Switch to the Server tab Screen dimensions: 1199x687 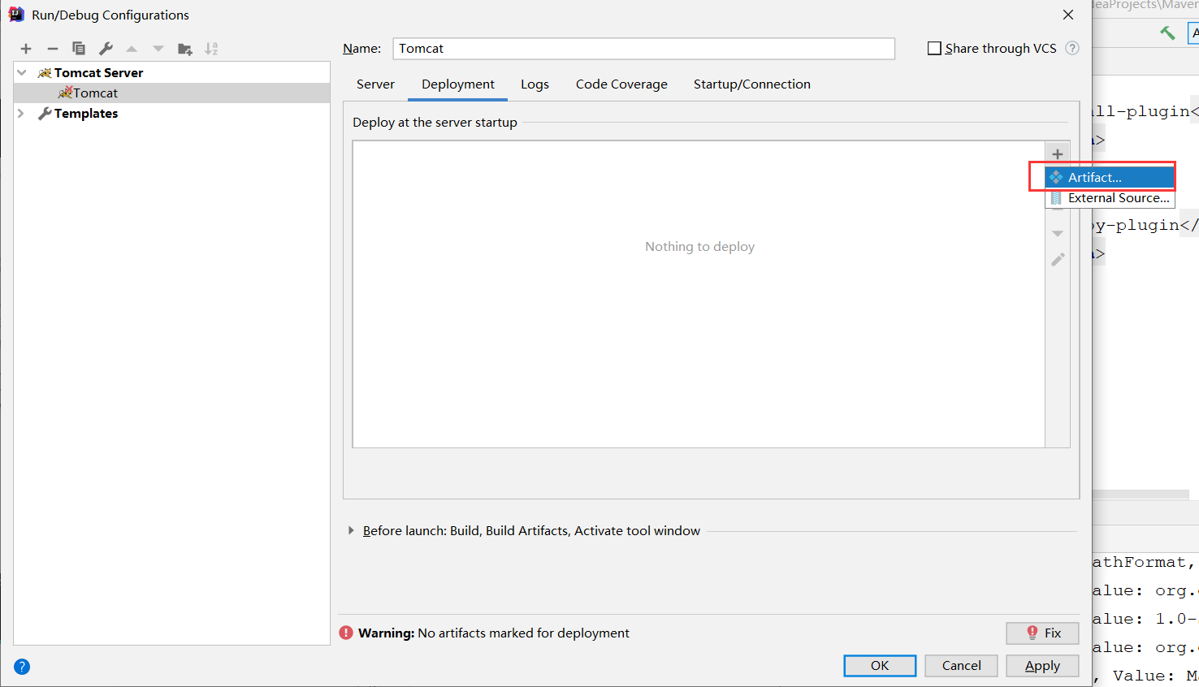coord(375,84)
